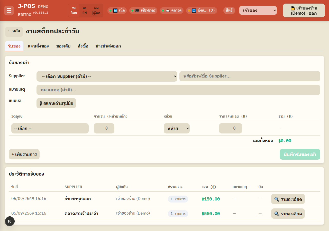Click the paperclip สแกน/ถ่ายรูปบิล button
329x231 pixels.
pos(56,103)
